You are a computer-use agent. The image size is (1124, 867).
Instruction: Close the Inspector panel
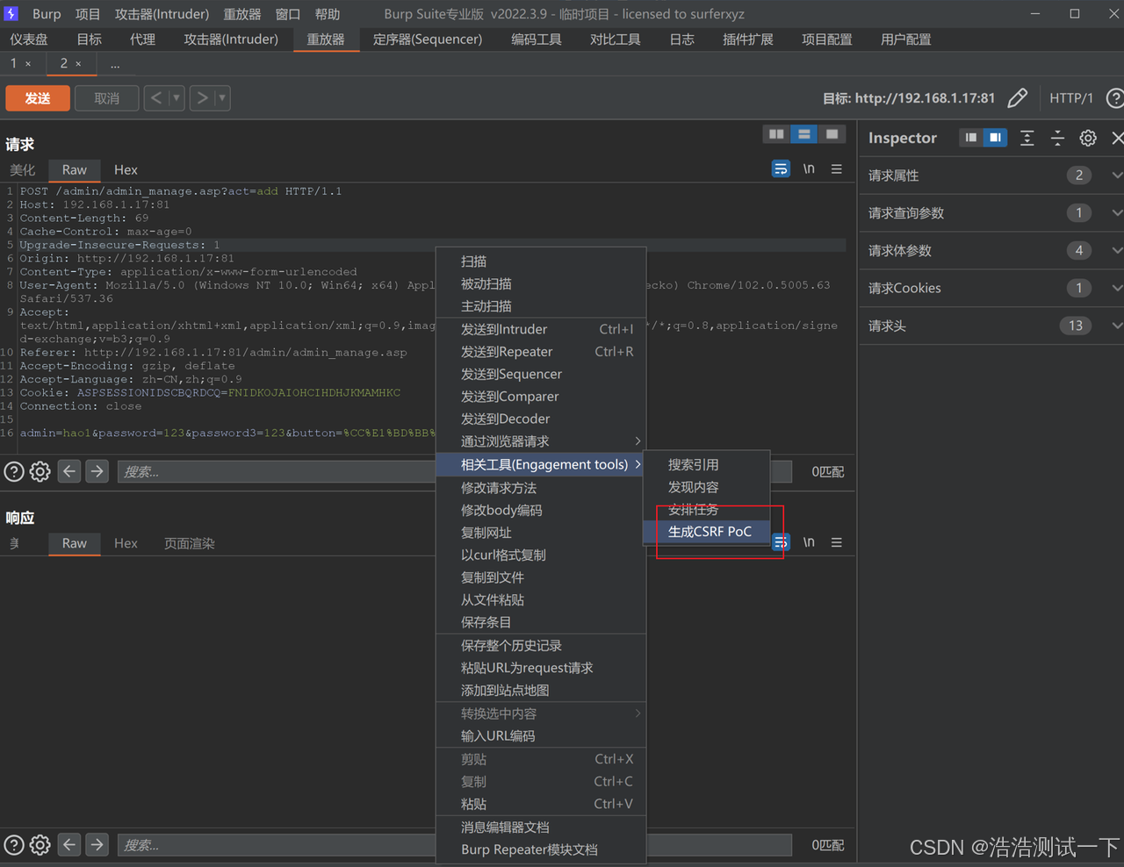[1117, 138]
